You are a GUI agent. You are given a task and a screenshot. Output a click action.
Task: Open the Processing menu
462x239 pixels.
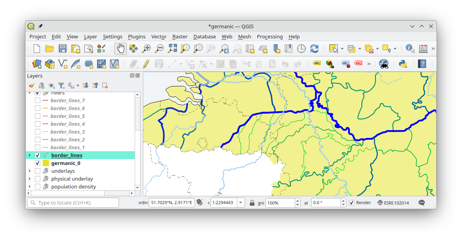(269, 36)
